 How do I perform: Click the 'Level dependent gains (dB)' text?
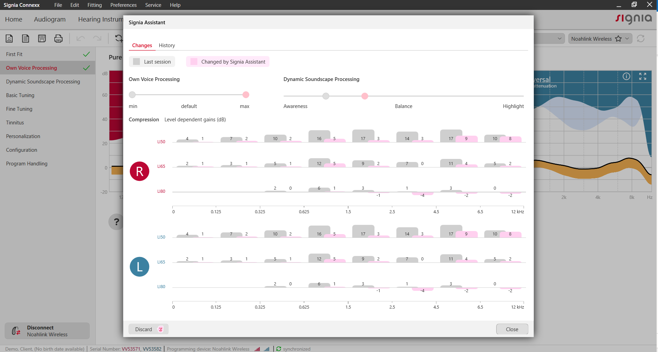[x=195, y=120]
